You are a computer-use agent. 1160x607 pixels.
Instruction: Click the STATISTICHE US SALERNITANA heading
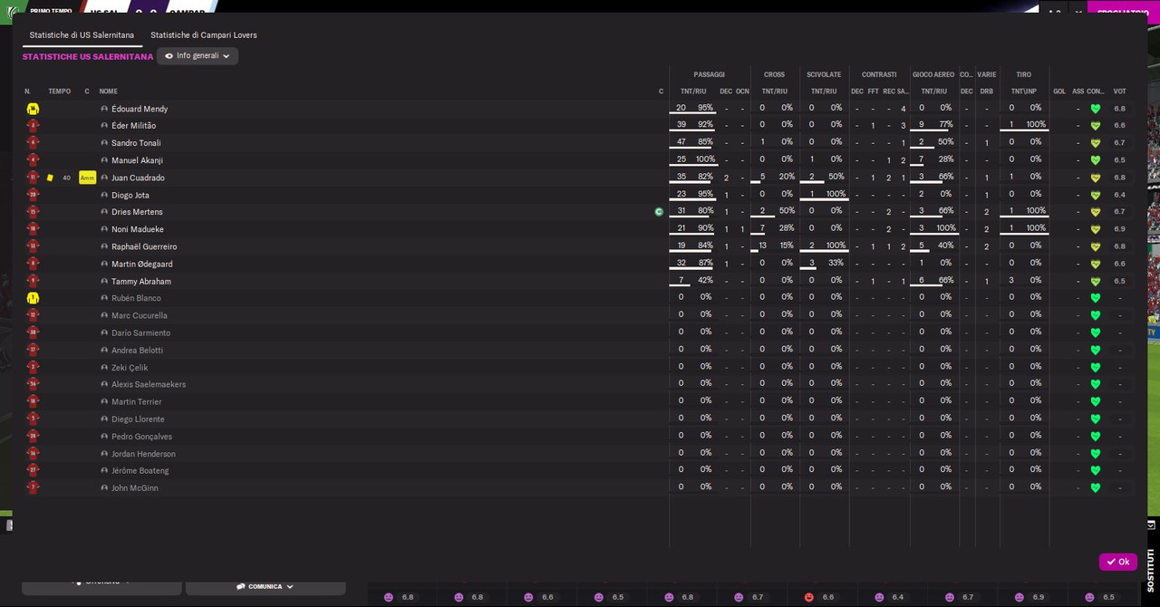click(88, 56)
